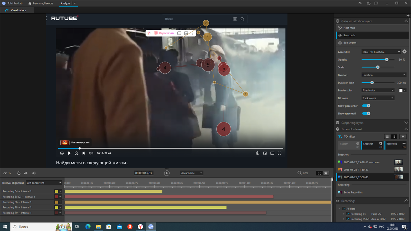Select the Recording TOI filter
411x231 pixels.
click(396, 145)
